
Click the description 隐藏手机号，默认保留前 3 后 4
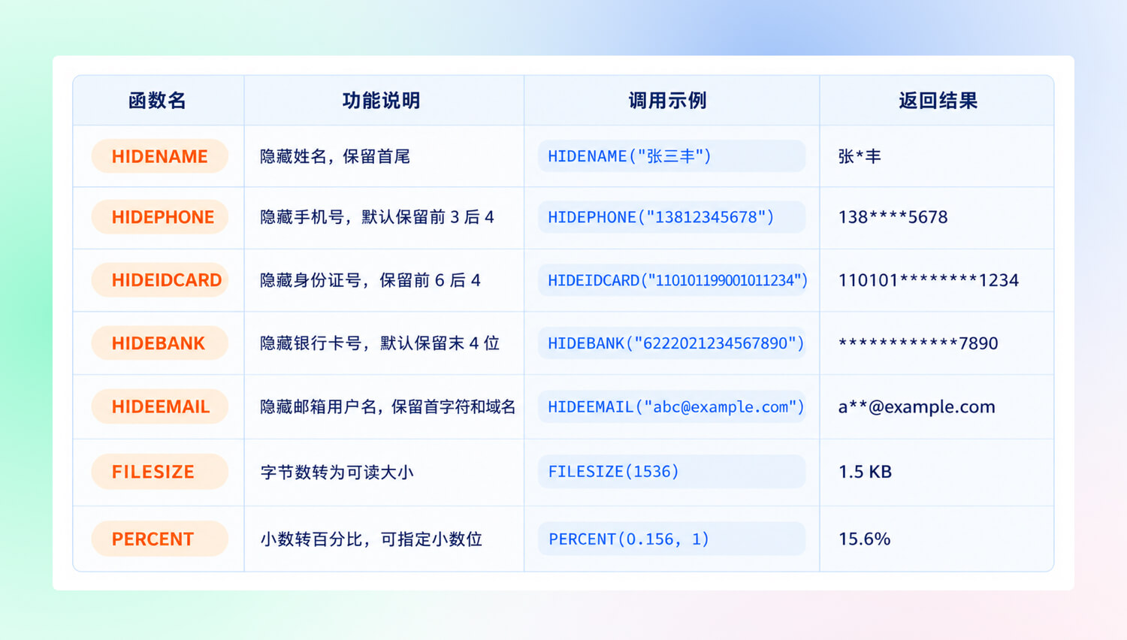pos(377,217)
